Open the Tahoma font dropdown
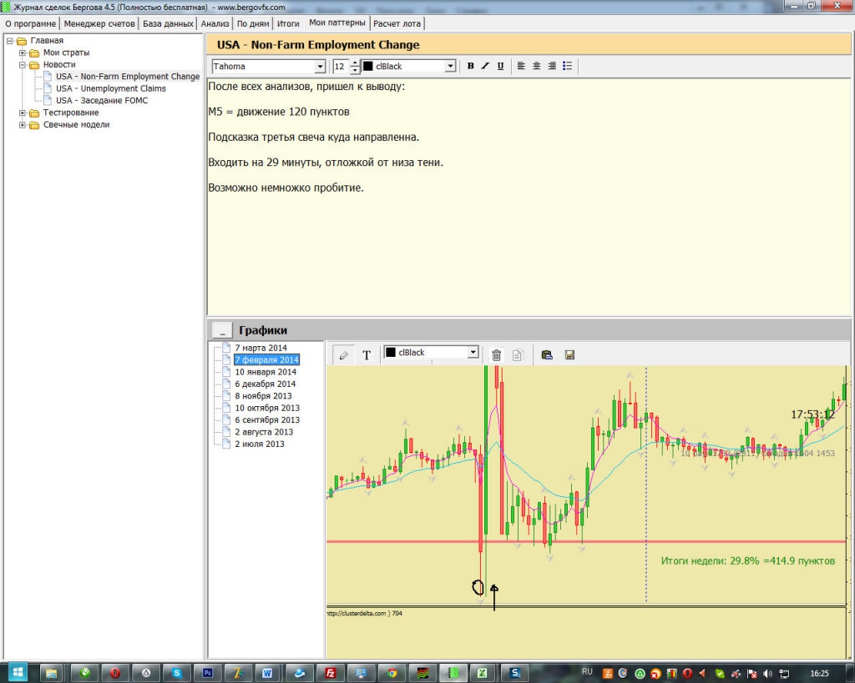Image resolution: width=855 pixels, height=683 pixels. click(x=320, y=67)
